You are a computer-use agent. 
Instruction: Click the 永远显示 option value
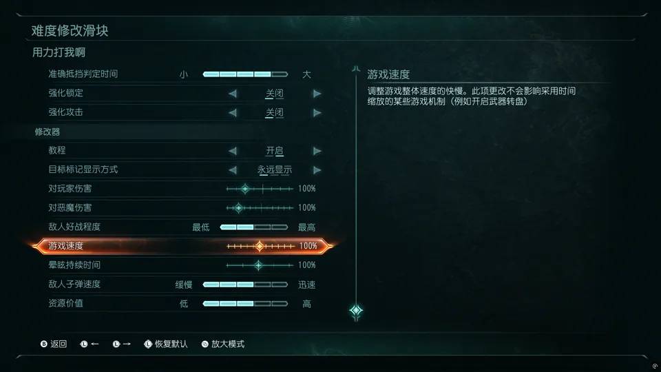pyautogui.click(x=275, y=169)
